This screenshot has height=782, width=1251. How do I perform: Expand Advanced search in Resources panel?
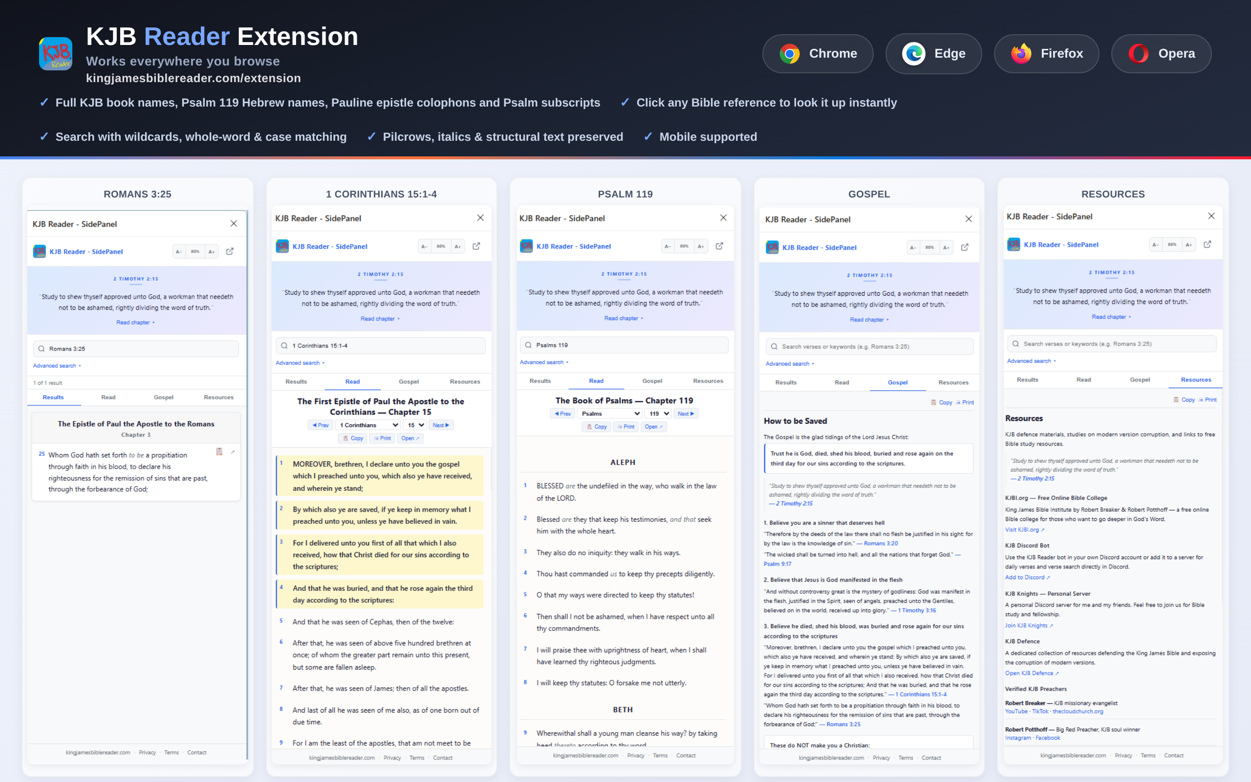1031,361
